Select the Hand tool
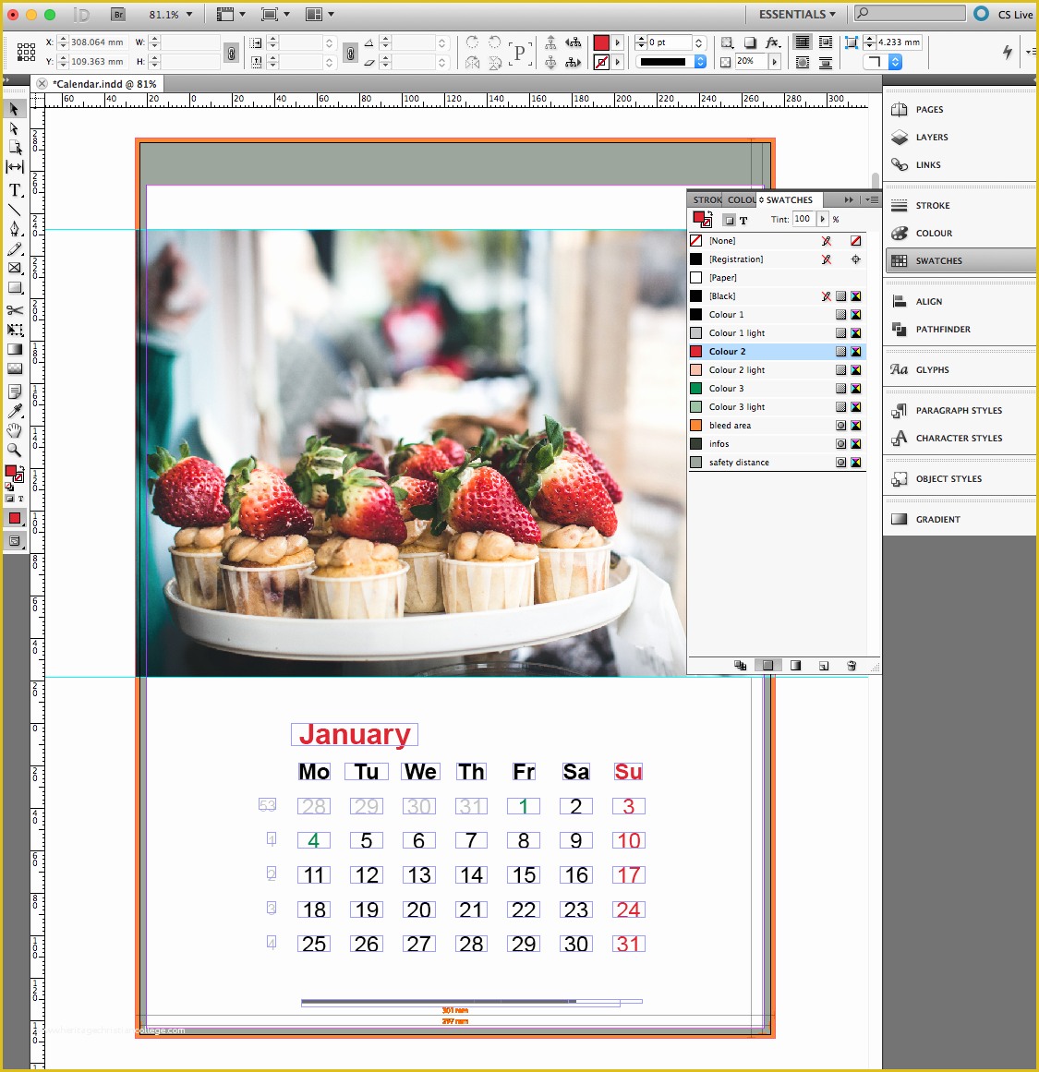 point(15,430)
